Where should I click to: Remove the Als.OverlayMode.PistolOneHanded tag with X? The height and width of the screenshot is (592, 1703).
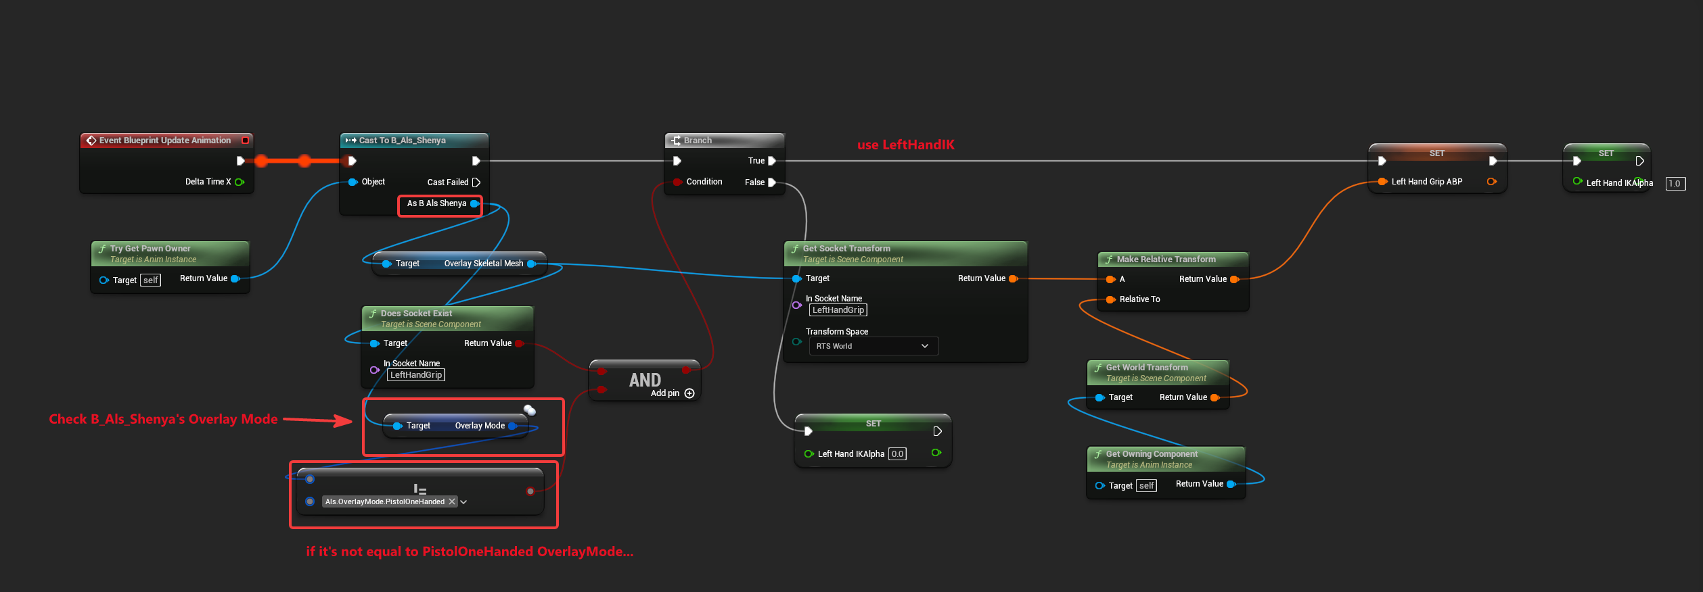coord(452,501)
